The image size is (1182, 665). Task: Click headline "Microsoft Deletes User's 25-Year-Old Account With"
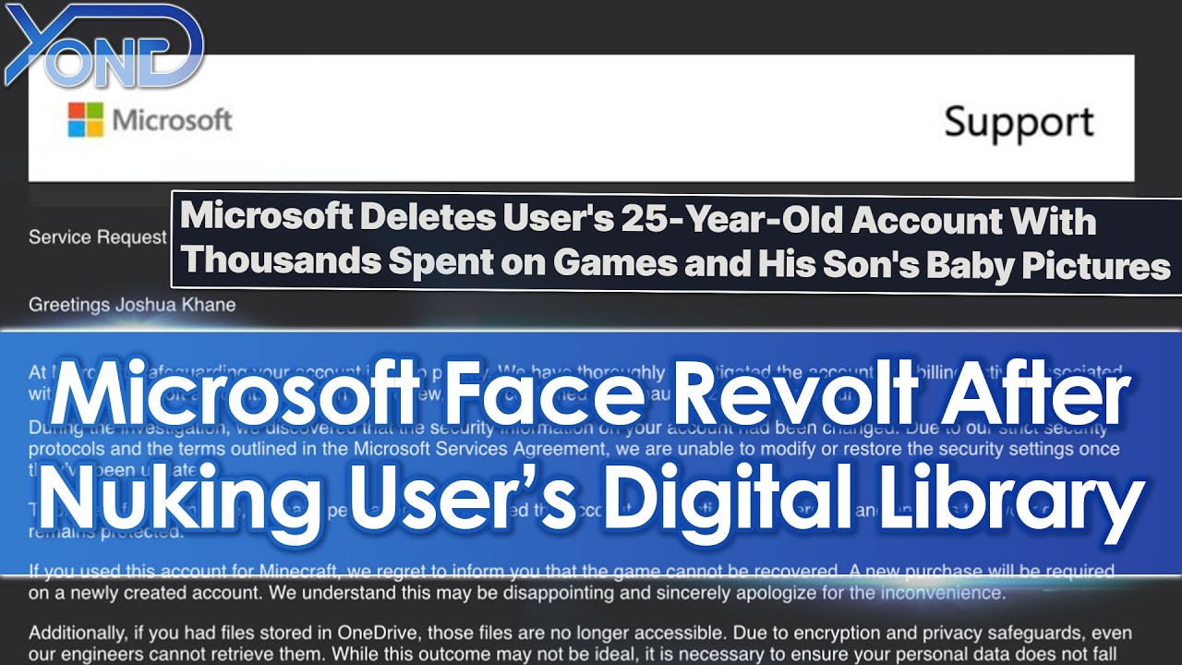pyautogui.click(x=639, y=221)
